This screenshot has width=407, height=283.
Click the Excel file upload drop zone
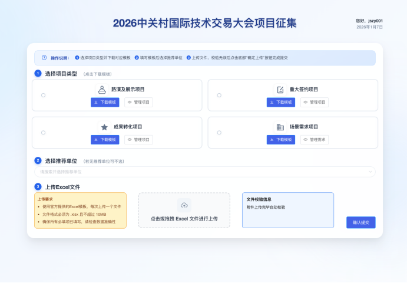[184, 210]
